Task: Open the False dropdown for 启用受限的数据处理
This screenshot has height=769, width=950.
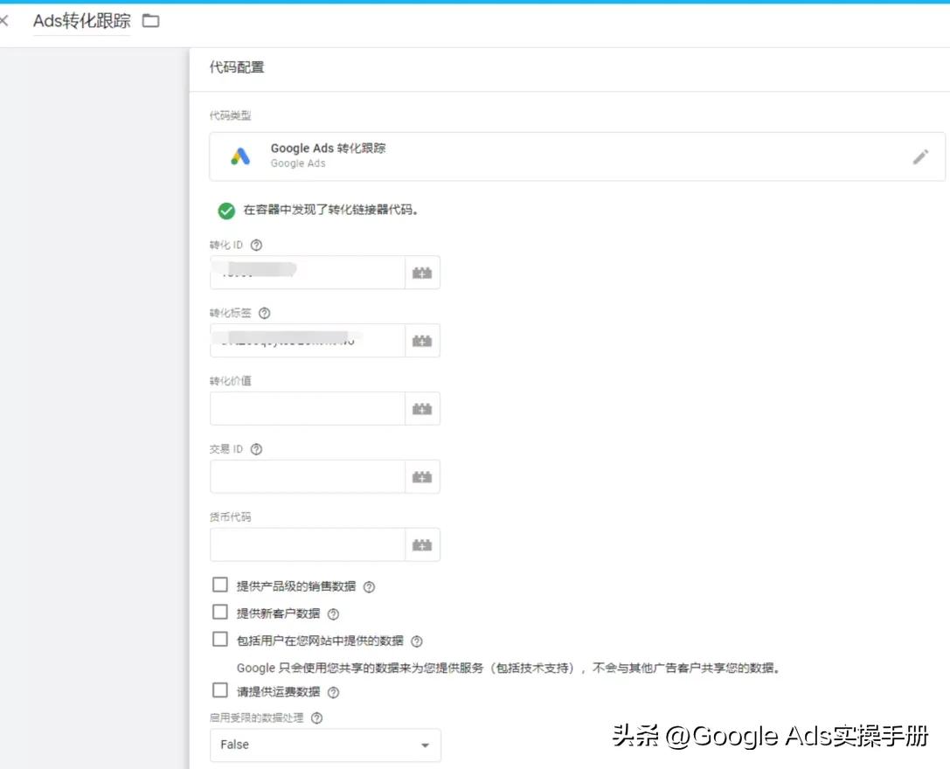Action: click(324, 745)
